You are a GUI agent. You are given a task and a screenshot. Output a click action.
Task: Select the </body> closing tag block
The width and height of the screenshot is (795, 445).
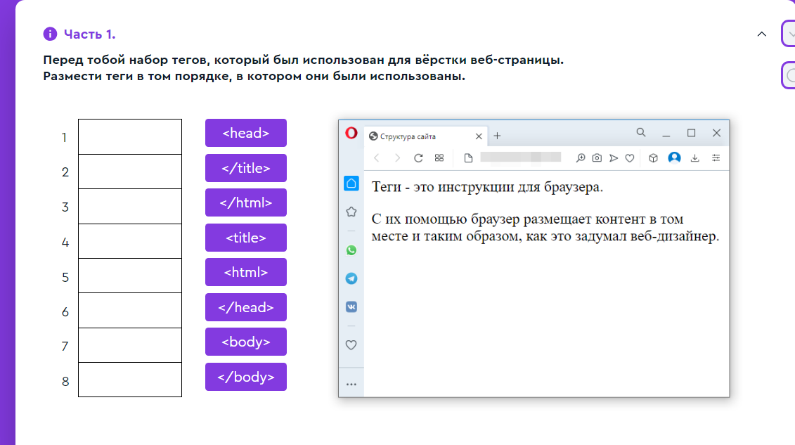(x=246, y=377)
